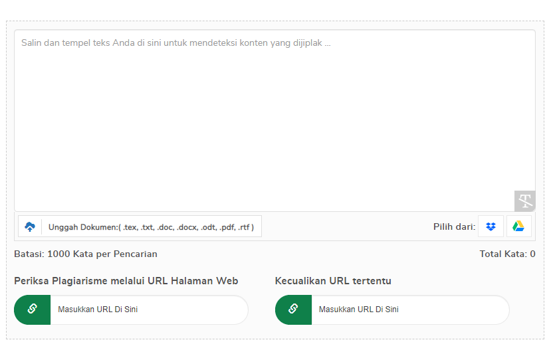Click heading "Periksa Plagiarisme melalui URL Halaman Web"
The height and width of the screenshot is (356, 551).
[x=126, y=281]
